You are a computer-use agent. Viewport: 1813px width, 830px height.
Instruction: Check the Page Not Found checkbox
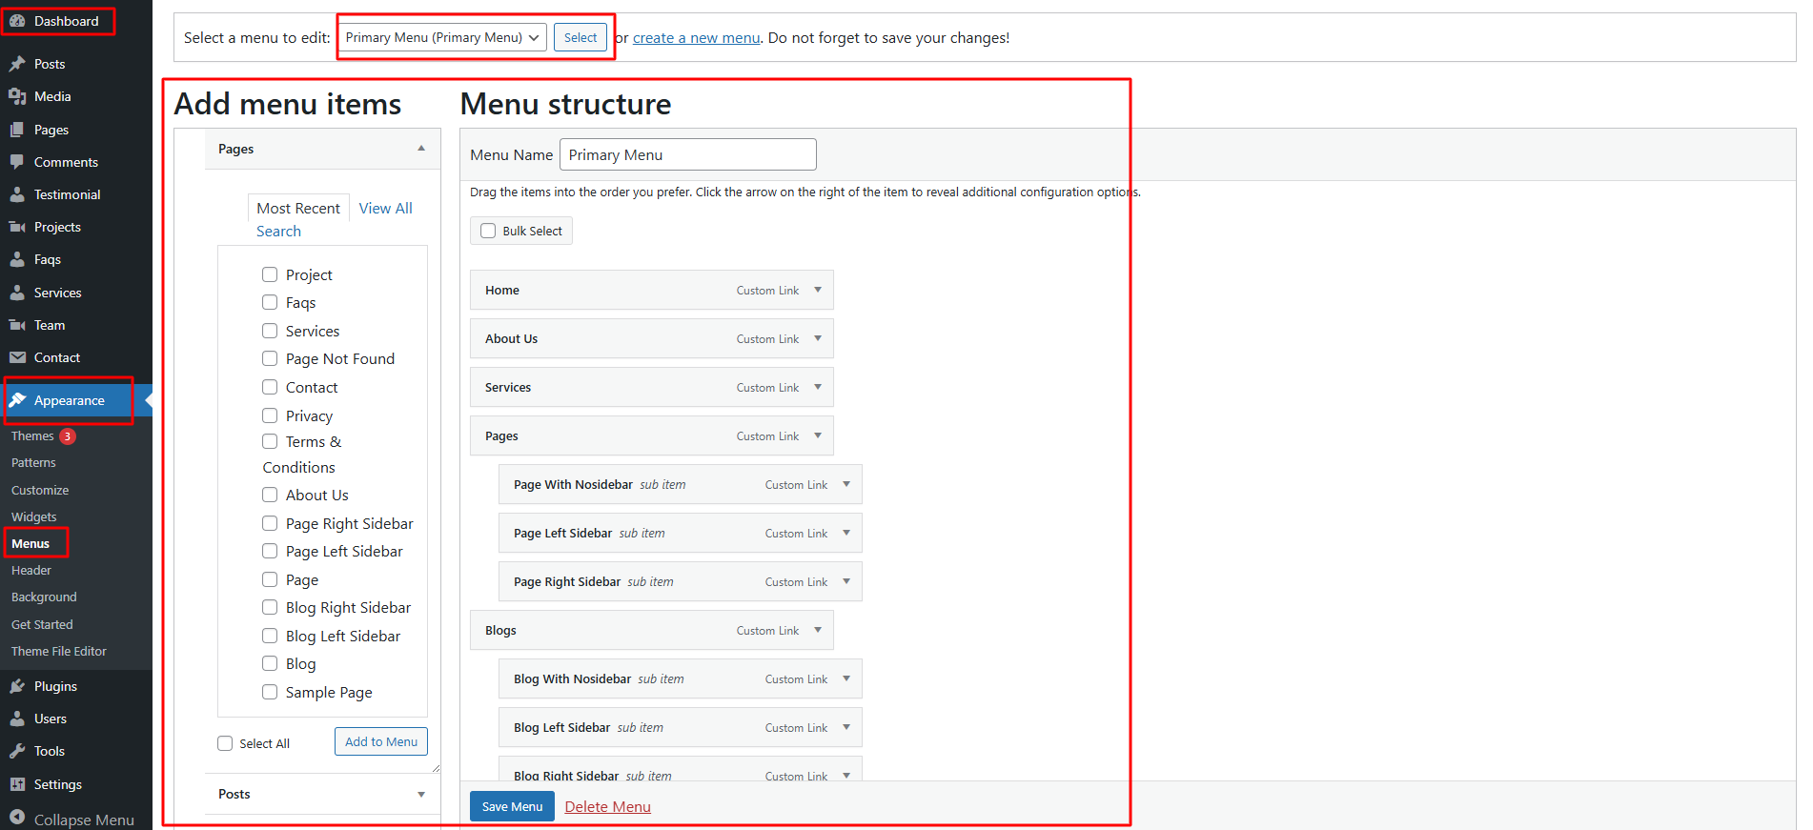tap(270, 359)
